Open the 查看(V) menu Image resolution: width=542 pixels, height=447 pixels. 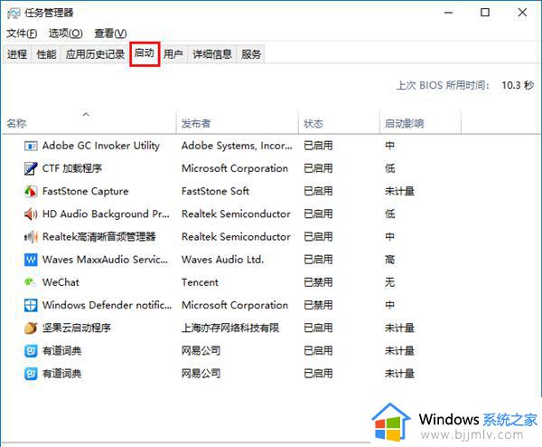110,33
